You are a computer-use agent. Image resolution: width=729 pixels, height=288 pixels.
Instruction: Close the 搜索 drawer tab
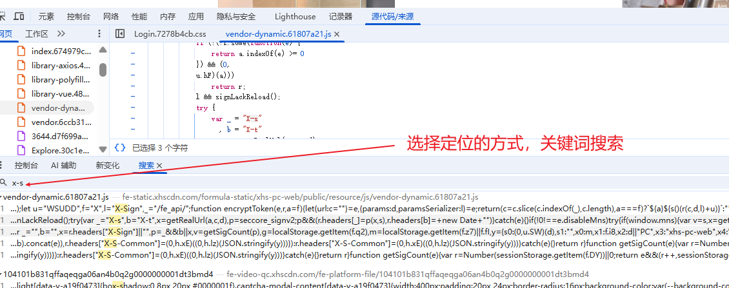point(159,166)
